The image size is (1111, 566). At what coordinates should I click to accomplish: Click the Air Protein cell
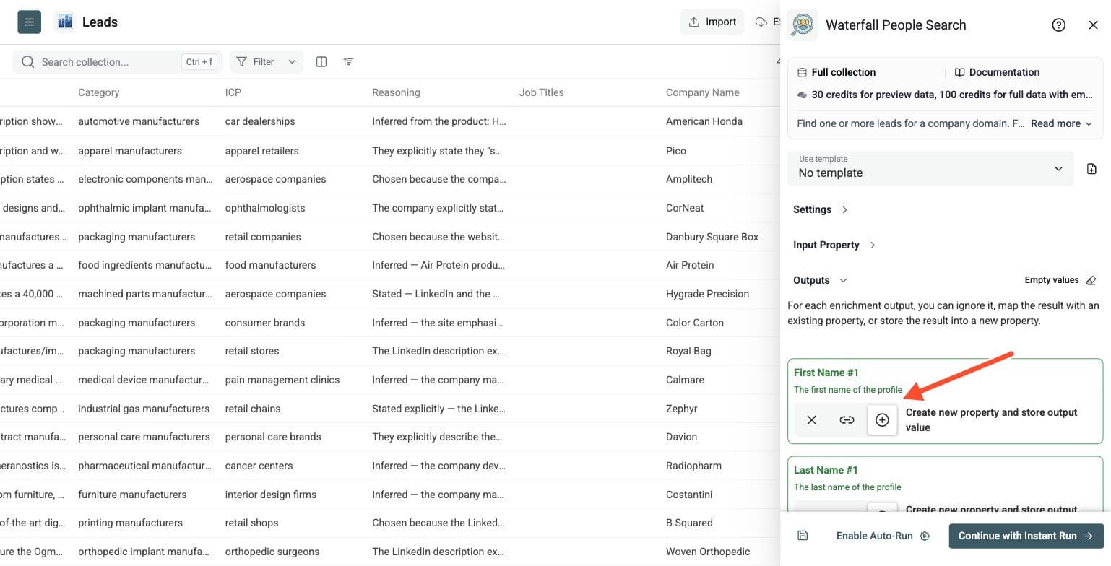click(690, 265)
